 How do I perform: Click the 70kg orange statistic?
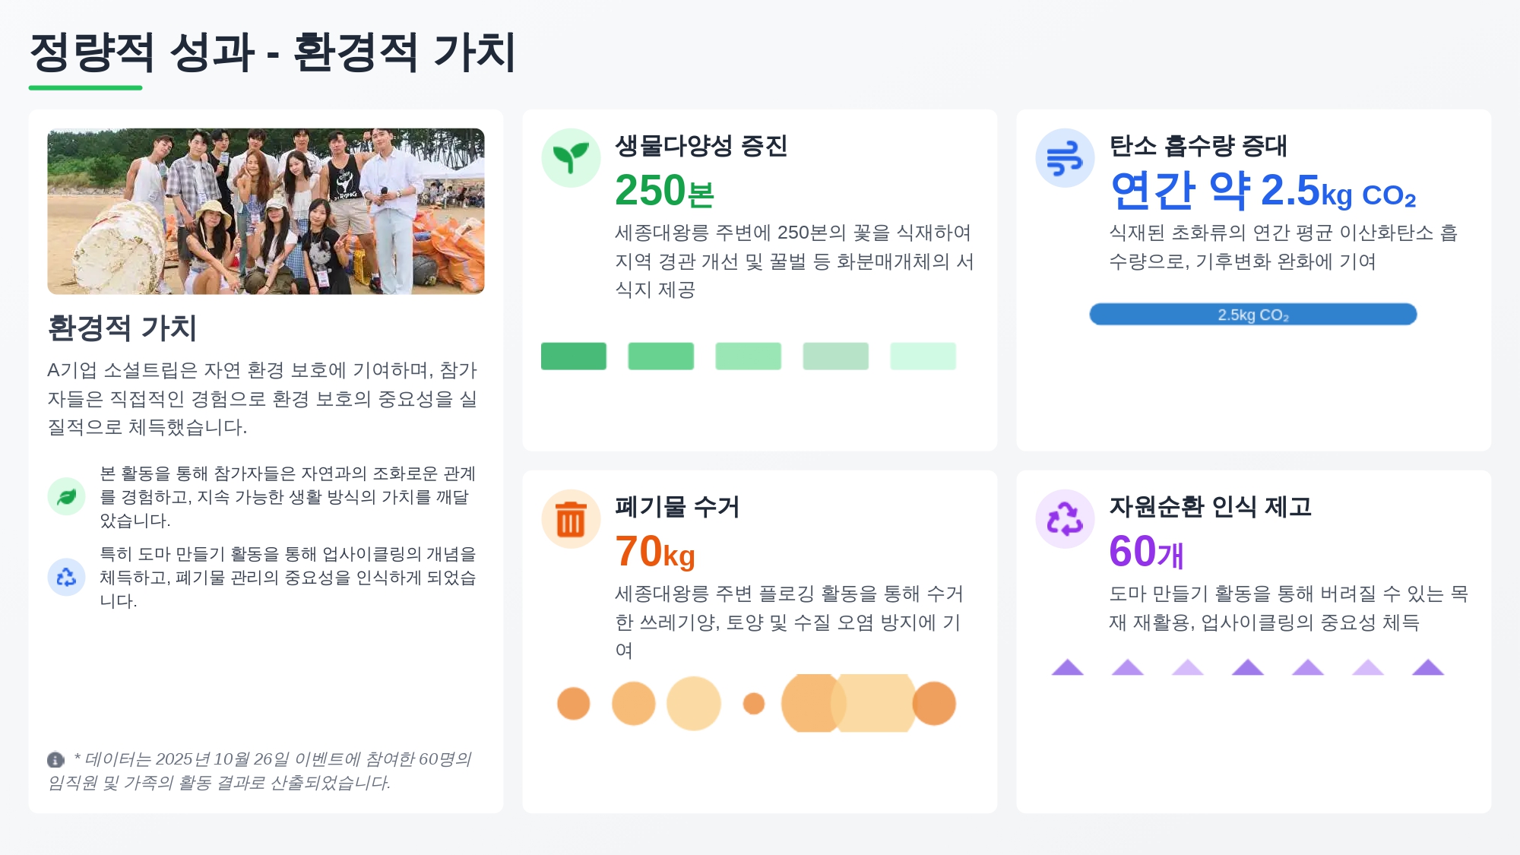tap(655, 552)
